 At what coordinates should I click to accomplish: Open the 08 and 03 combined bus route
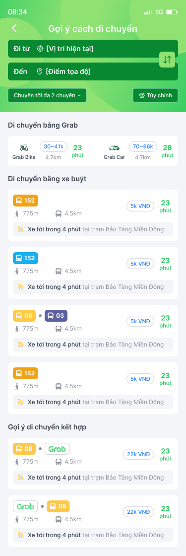point(93,331)
